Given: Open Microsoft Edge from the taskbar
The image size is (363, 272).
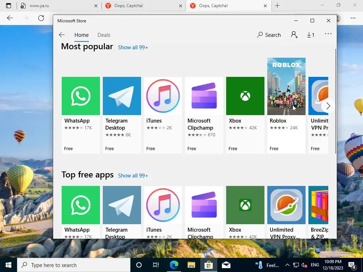Looking at the screenshot, I should [x=174, y=265].
